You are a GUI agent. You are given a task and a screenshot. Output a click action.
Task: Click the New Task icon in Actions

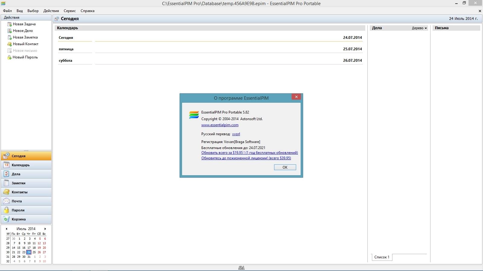(x=9, y=24)
